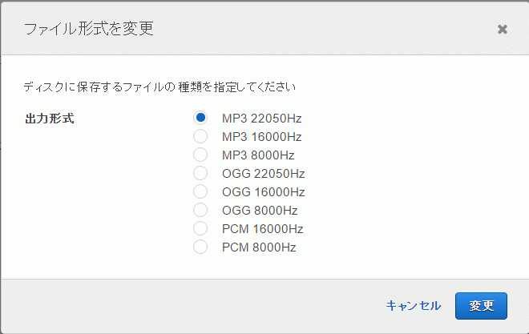Click the OGG 22050Hz text label
The height and width of the screenshot is (334, 529).
(x=264, y=174)
